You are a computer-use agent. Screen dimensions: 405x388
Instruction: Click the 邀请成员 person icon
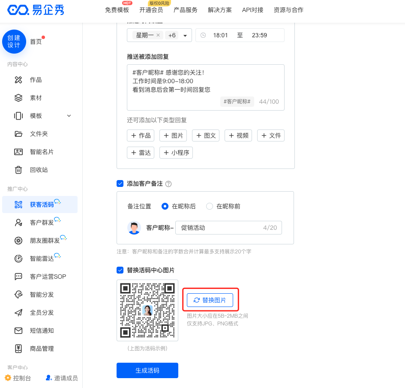tap(49, 378)
